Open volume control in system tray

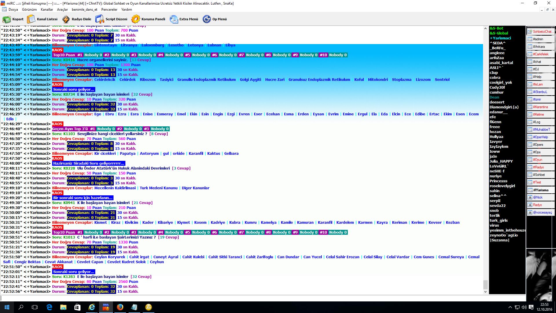[x=524, y=307]
